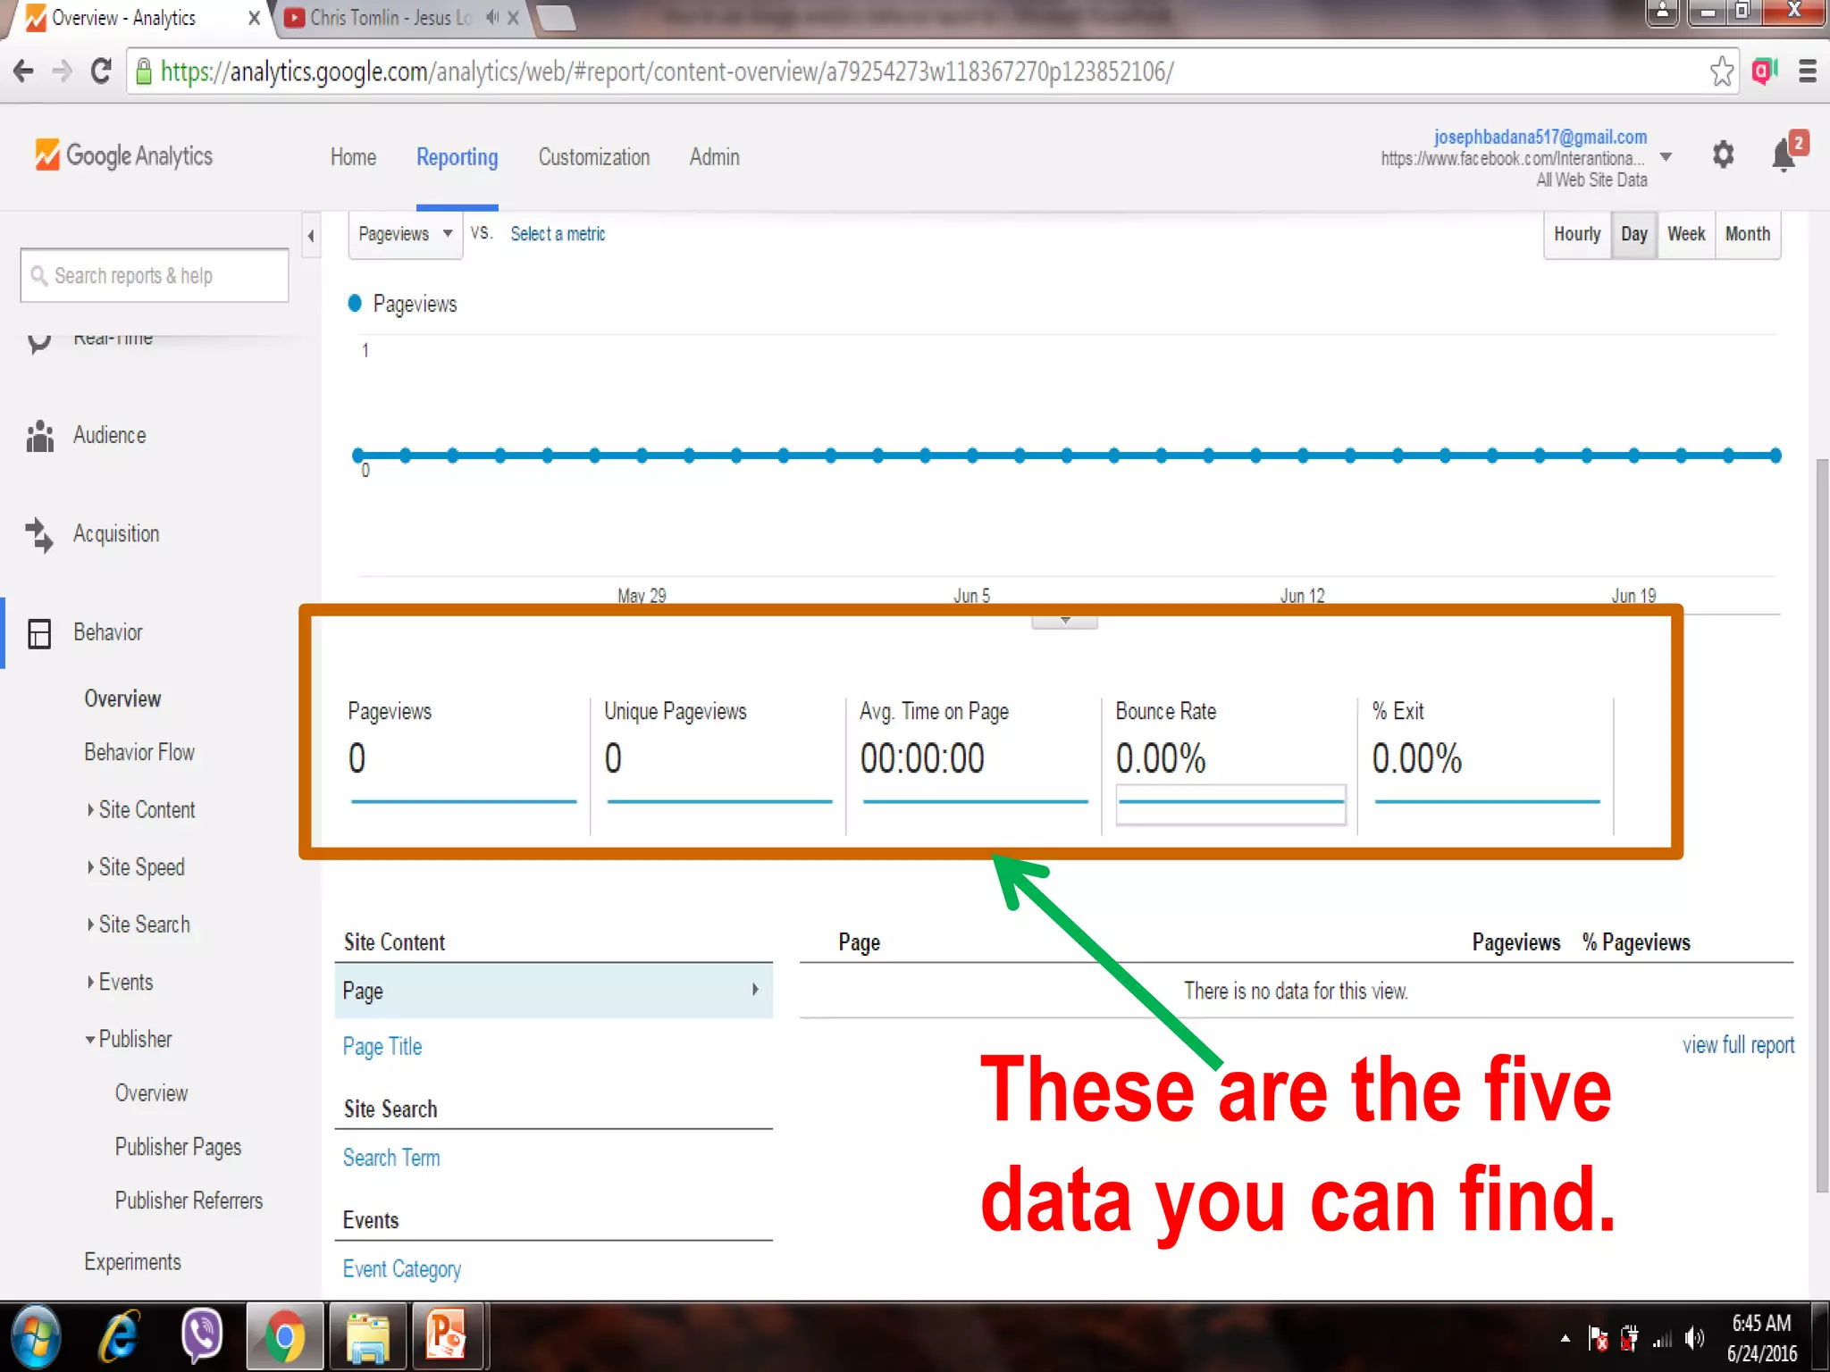Open the Page Title link
Viewport: 1830px width, 1372px height.
click(x=382, y=1047)
